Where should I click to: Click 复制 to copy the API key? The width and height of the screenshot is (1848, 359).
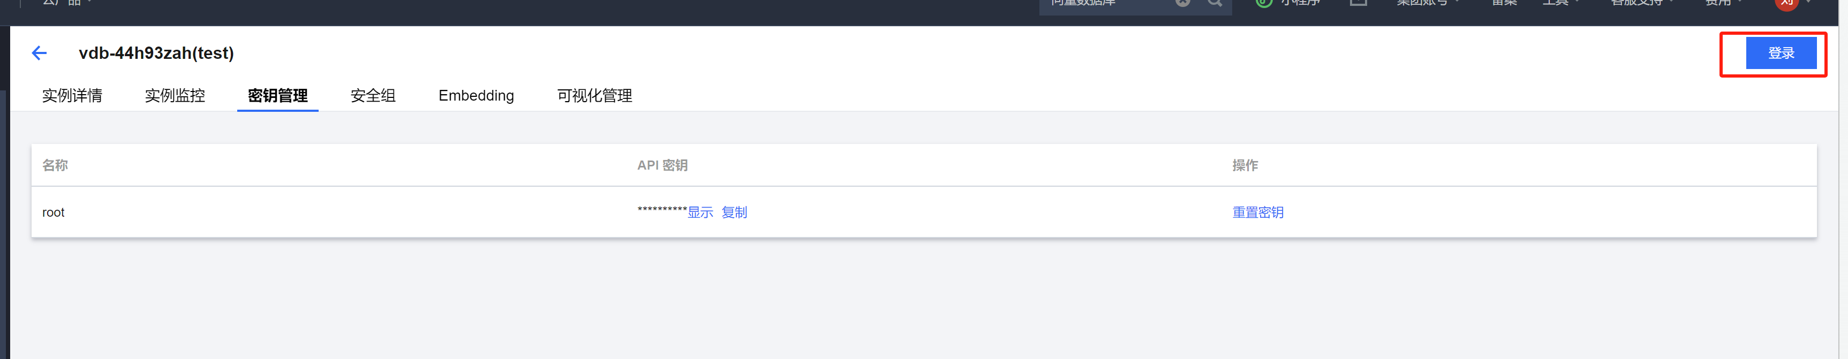[734, 213]
